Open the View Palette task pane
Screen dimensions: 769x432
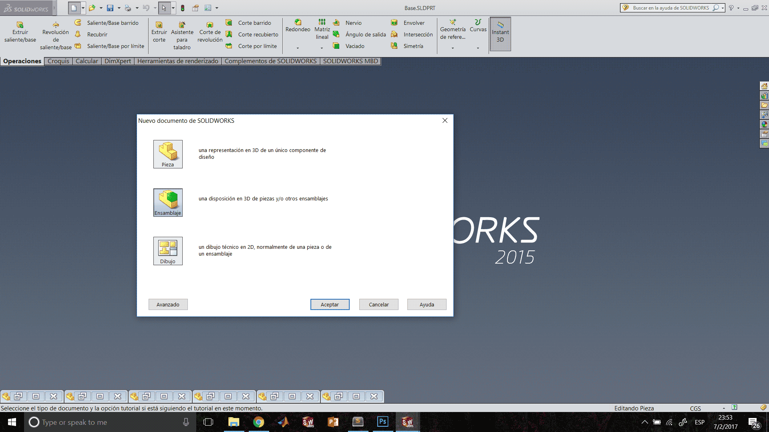coord(764,115)
